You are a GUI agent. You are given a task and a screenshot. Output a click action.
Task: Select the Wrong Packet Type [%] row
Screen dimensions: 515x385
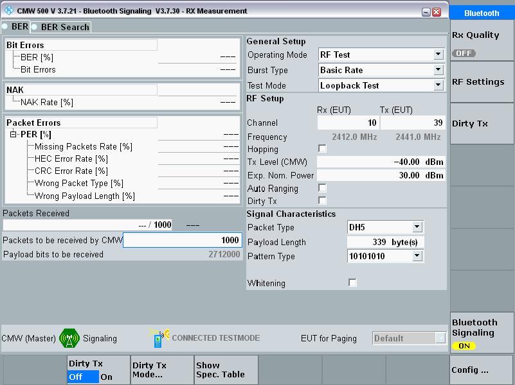point(133,183)
